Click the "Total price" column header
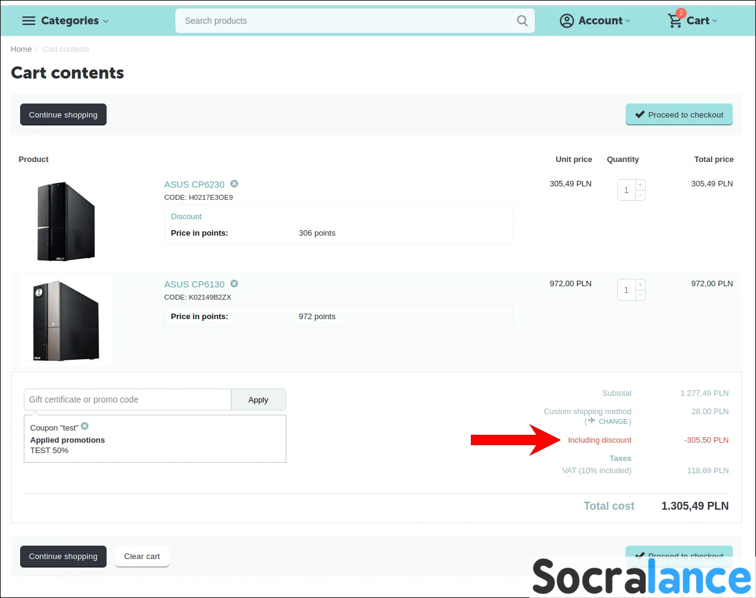The image size is (756, 598). point(714,160)
